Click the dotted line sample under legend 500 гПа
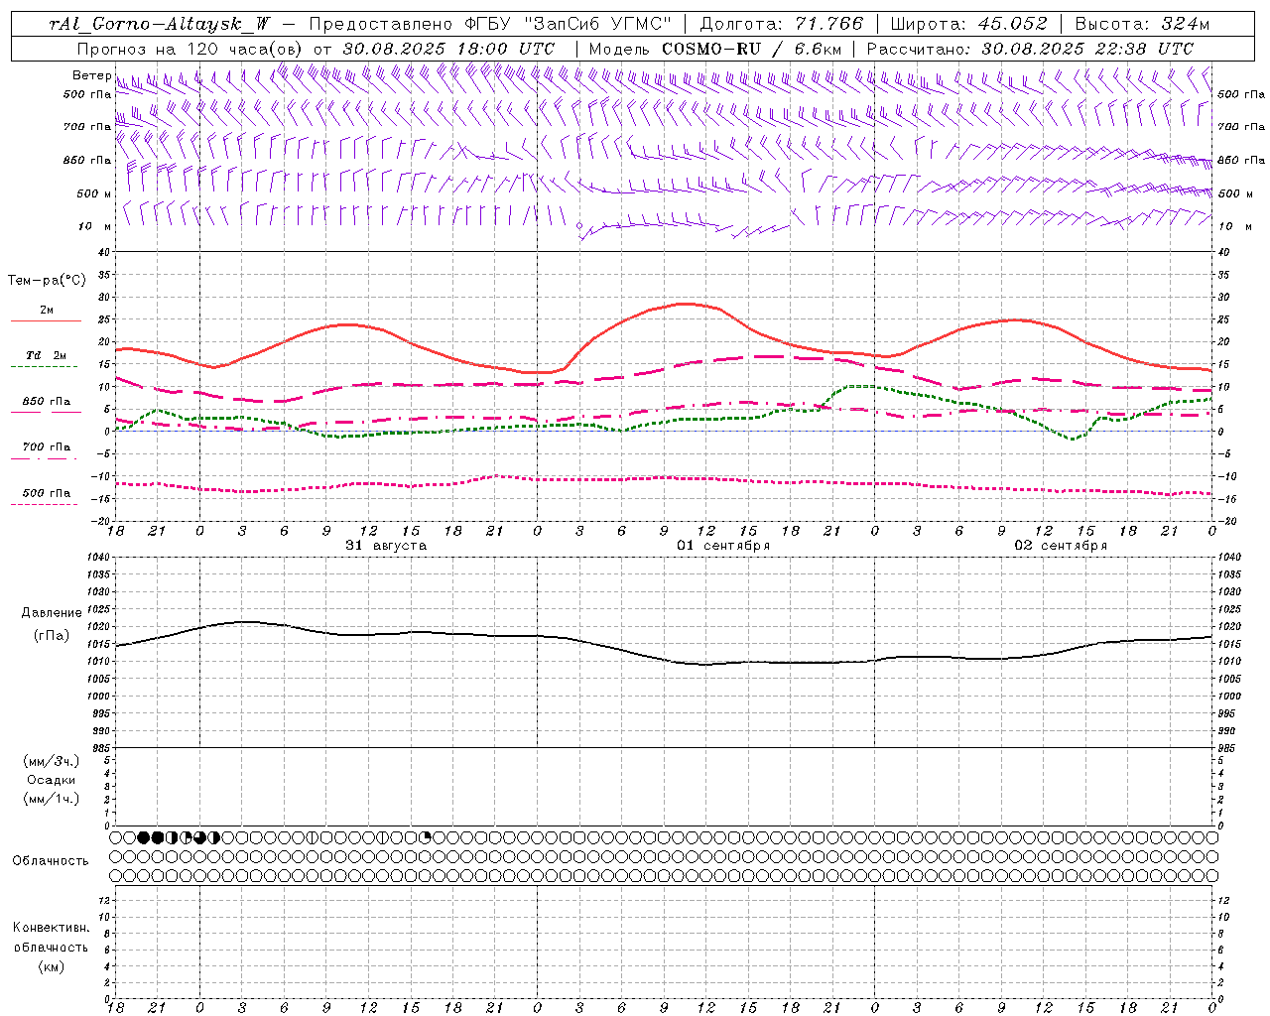 click(46, 504)
